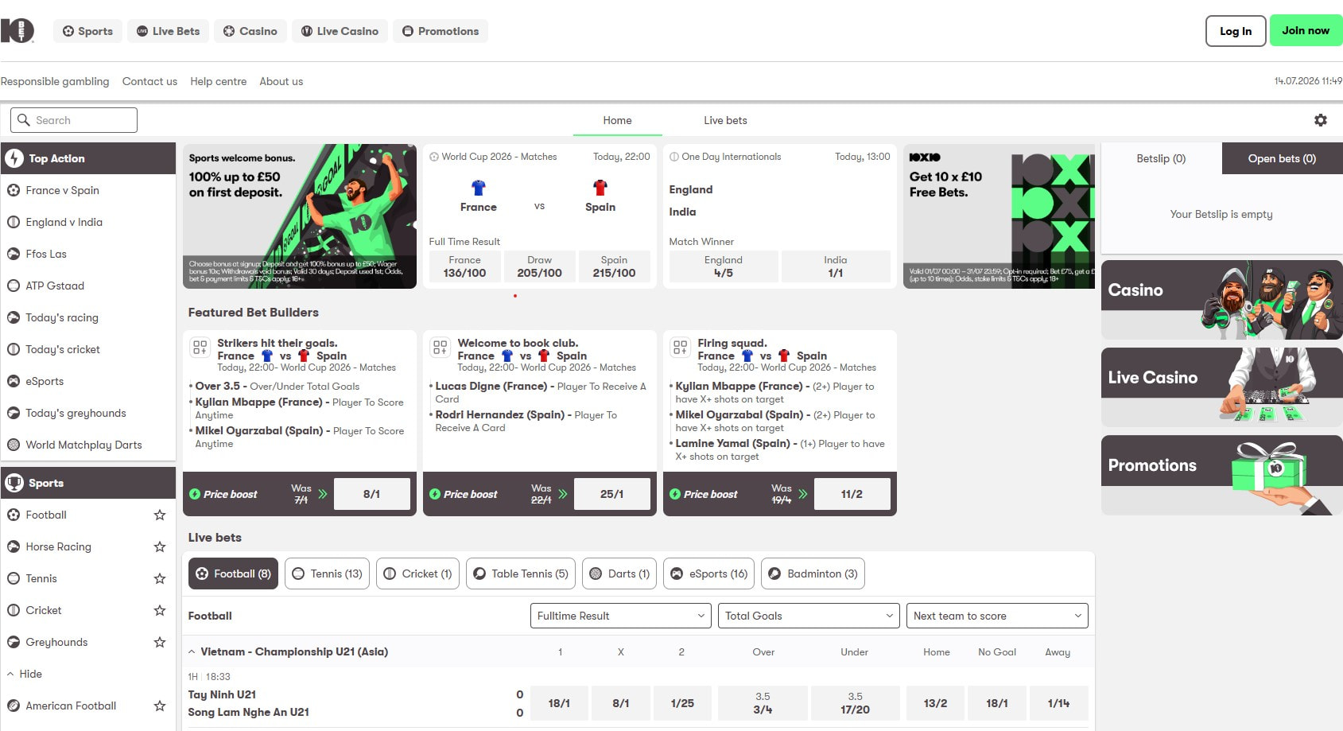This screenshot has height=731, width=1343.
Task: Click the Football sport icon in sidebar
Action: pos(14,515)
